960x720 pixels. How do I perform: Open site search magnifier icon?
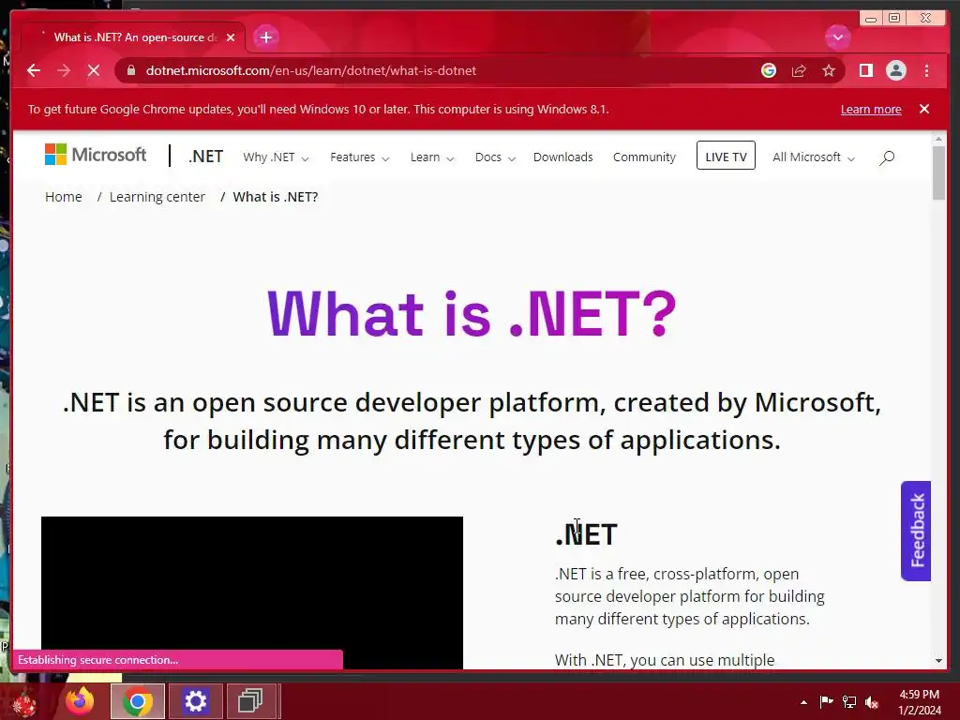(887, 157)
